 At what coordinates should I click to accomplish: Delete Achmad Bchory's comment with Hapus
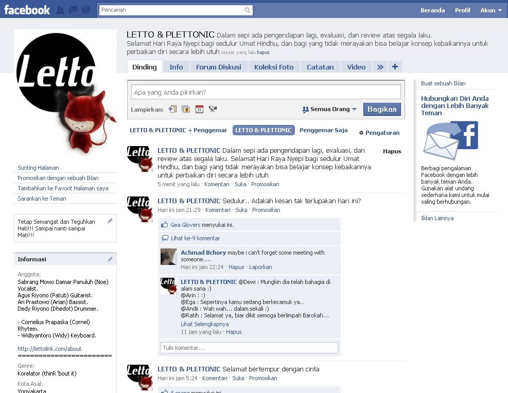pyautogui.click(x=236, y=267)
